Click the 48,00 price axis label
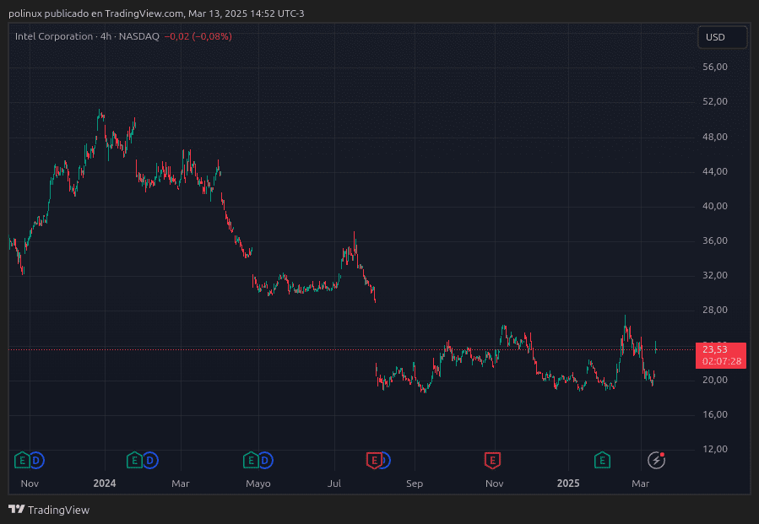This screenshot has height=524, width=759. click(715, 137)
